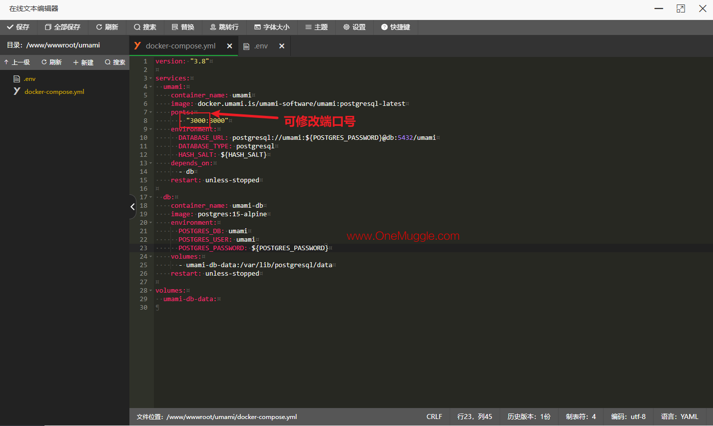This screenshot has height=426, width=713.
Task: Click the CRLF line ending indicator
Action: [434, 417]
